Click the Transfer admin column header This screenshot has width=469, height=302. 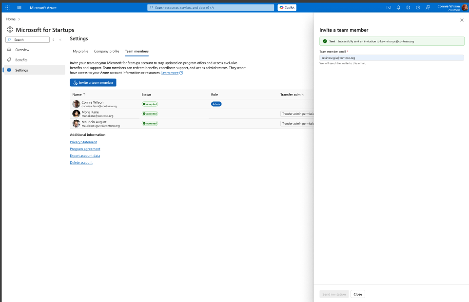click(x=292, y=94)
